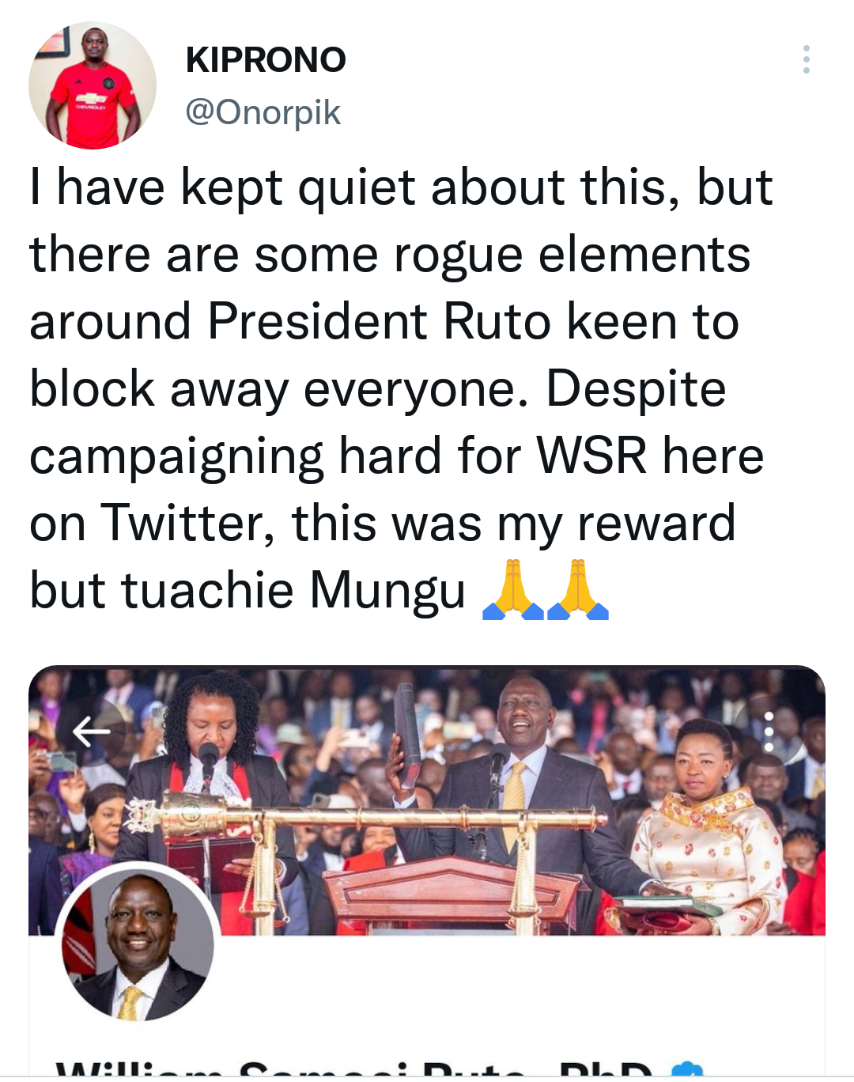Tap the verified badge beside Ruto's name
The image size is (854, 1082).
[688, 1070]
